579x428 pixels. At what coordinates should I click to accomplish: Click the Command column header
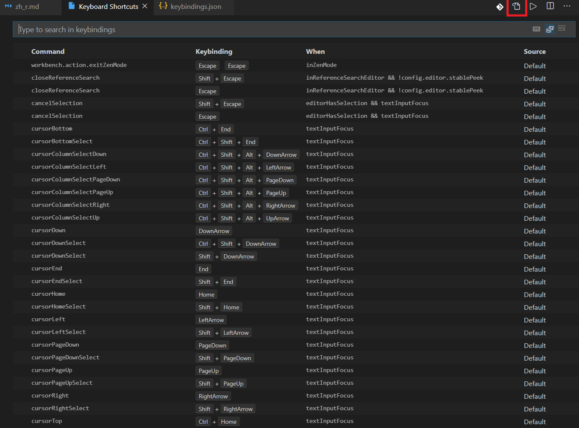[48, 51]
